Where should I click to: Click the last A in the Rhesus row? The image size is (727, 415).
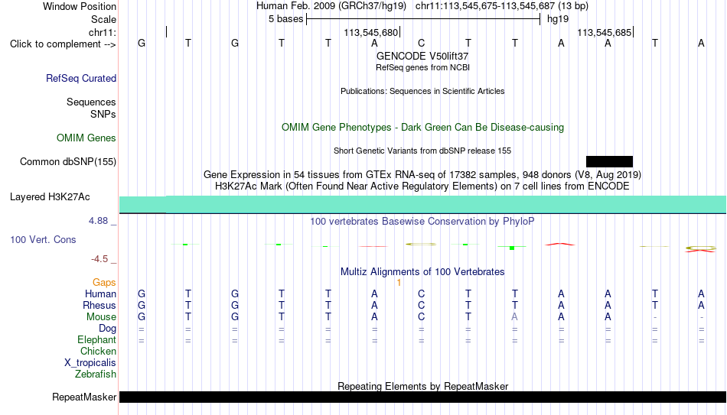(x=701, y=306)
